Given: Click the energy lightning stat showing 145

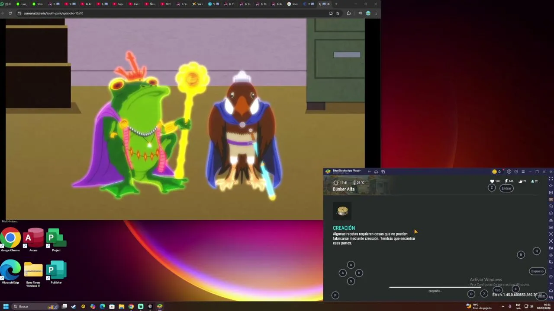Looking at the screenshot, I should [x=509, y=181].
